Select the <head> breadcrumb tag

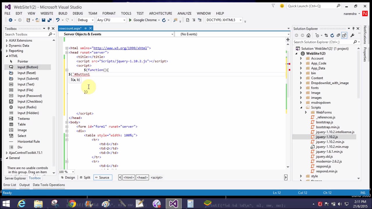click(x=142, y=178)
